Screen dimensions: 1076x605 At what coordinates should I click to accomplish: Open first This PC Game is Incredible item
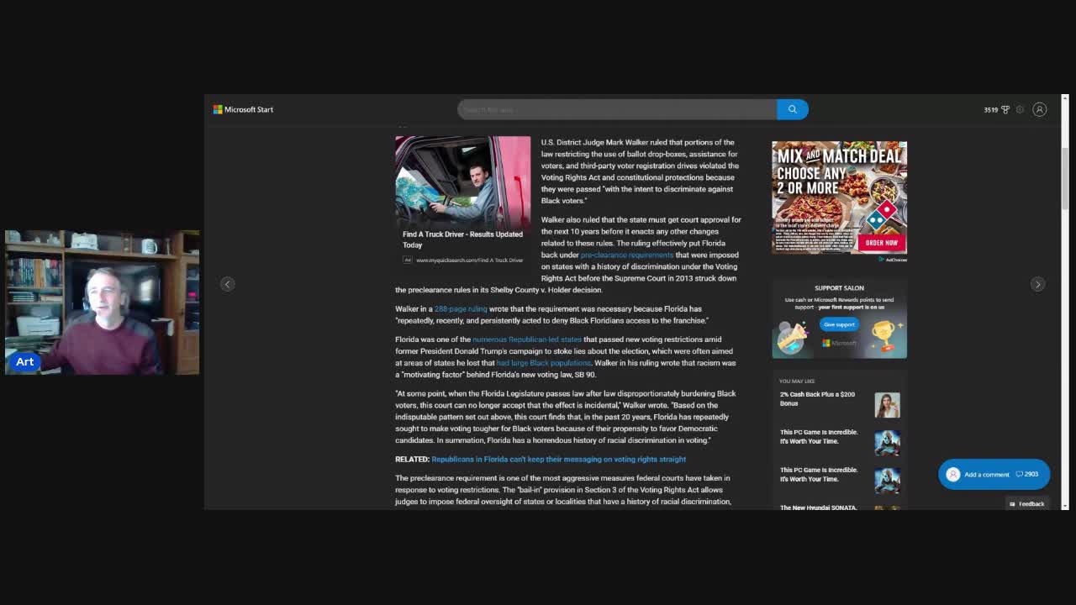pyautogui.click(x=819, y=436)
